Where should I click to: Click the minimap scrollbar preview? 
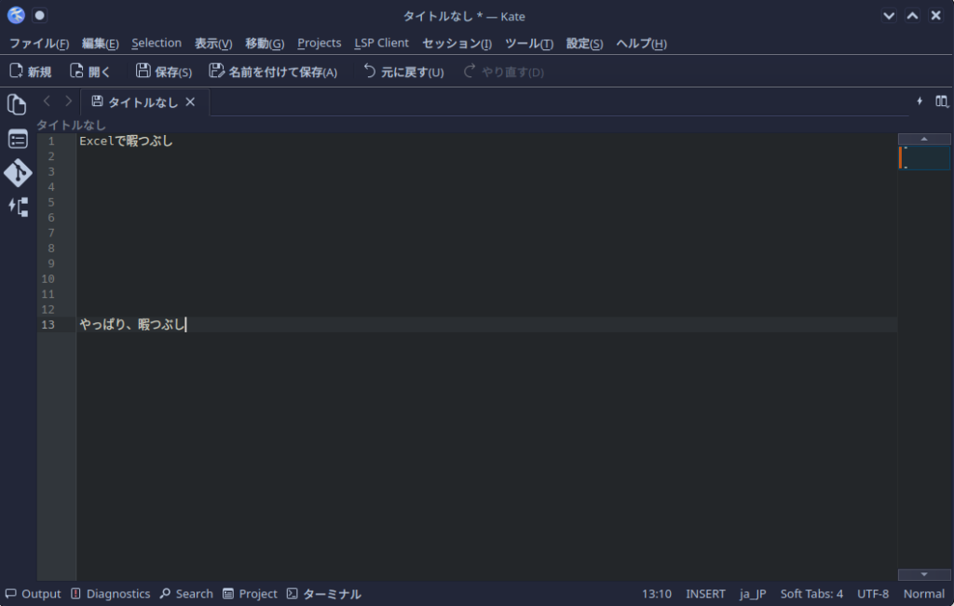click(924, 157)
